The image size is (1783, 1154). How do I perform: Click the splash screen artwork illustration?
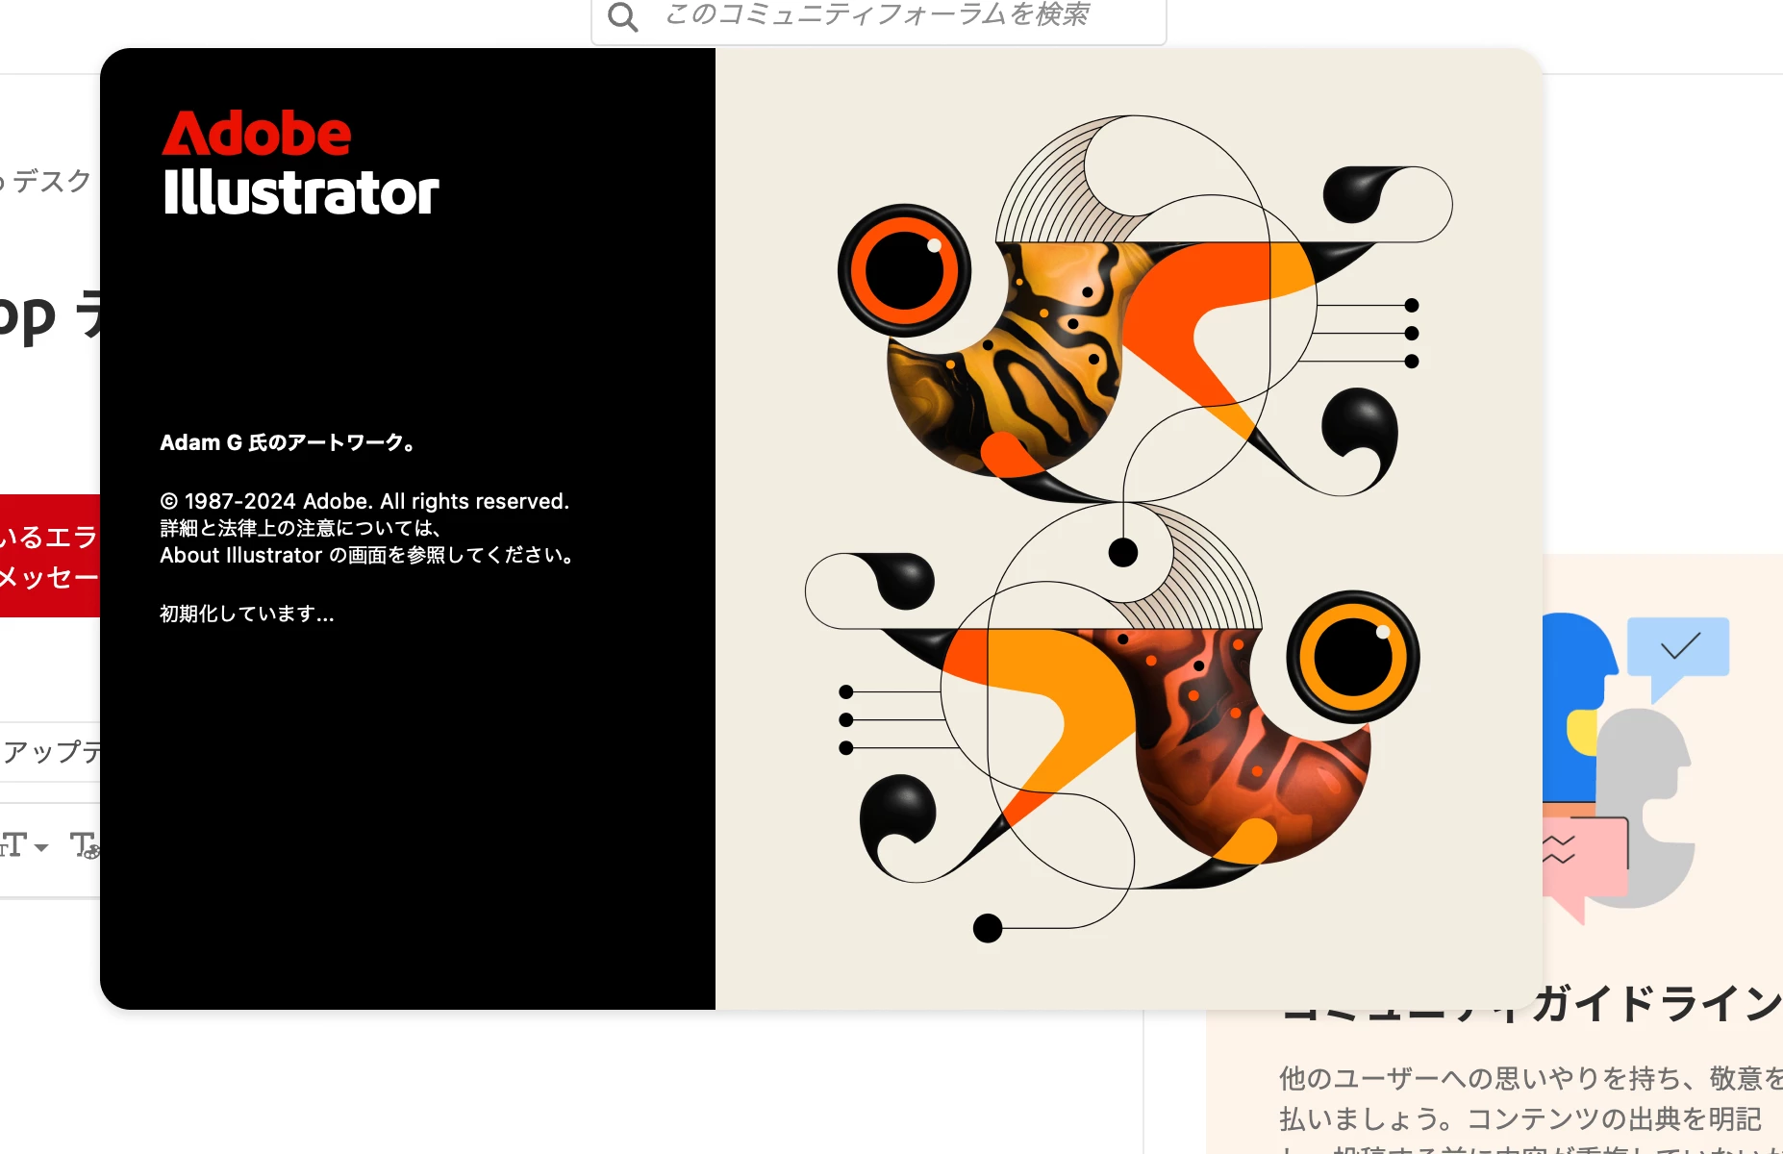coord(1128,528)
